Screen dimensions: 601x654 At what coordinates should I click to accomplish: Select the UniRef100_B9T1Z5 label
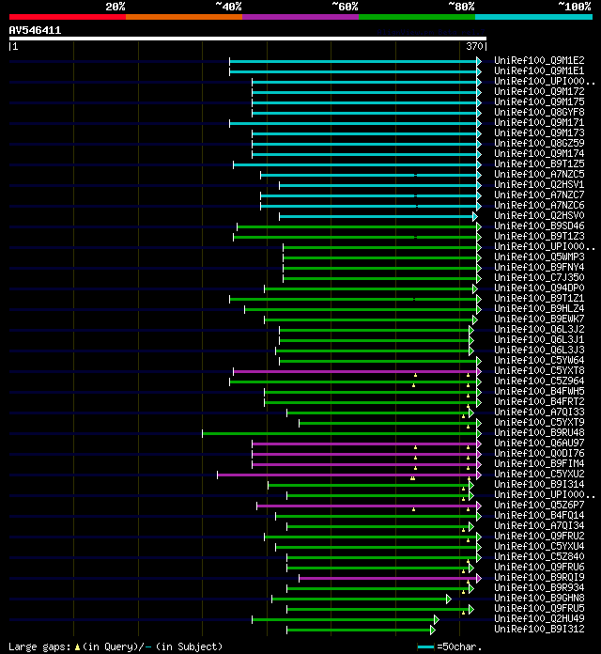pyautogui.click(x=539, y=164)
